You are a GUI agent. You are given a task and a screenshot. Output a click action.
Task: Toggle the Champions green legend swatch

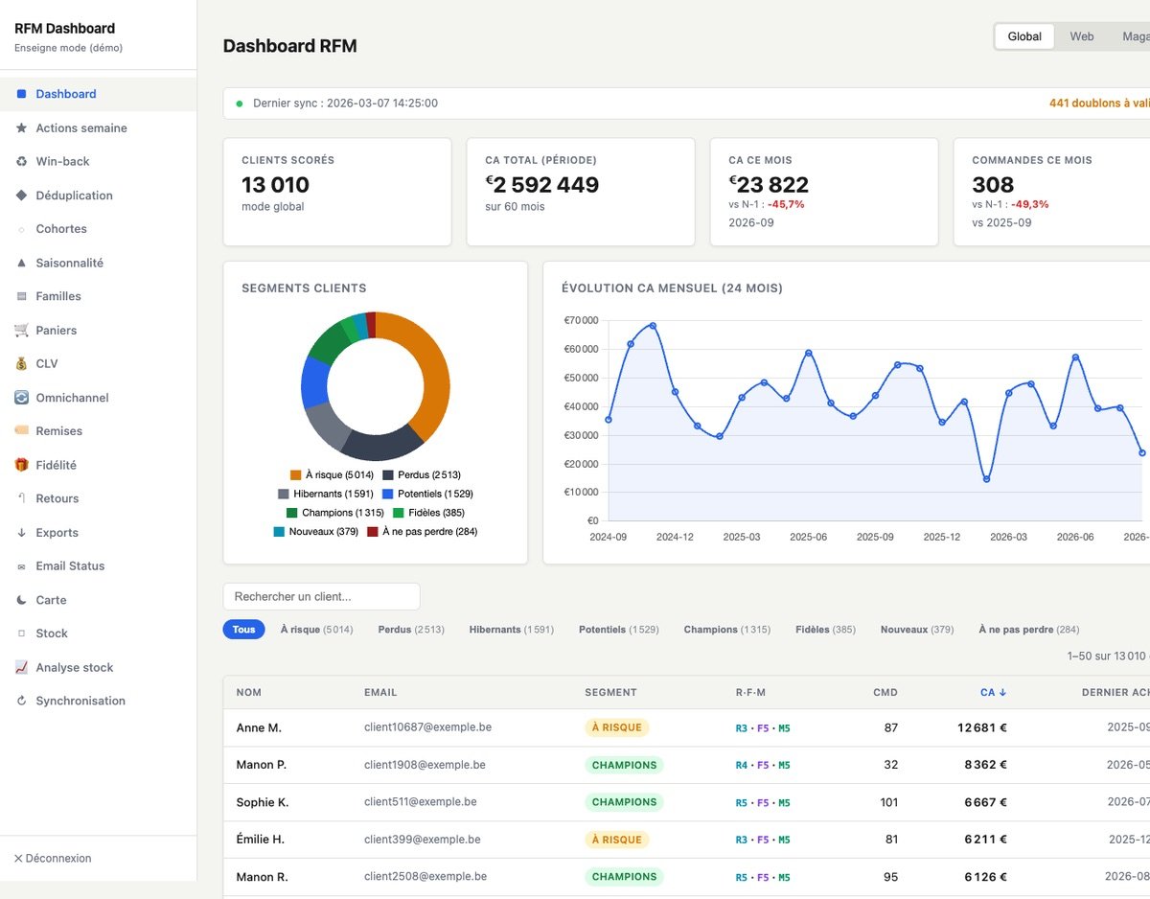pos(292,513)
